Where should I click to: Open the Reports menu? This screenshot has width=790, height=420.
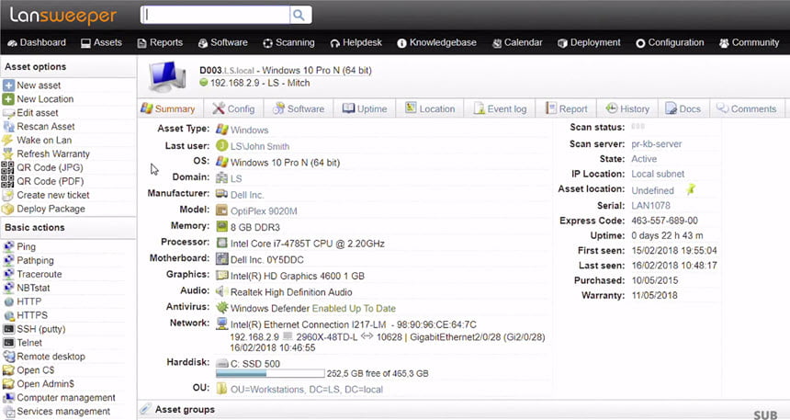160,43
